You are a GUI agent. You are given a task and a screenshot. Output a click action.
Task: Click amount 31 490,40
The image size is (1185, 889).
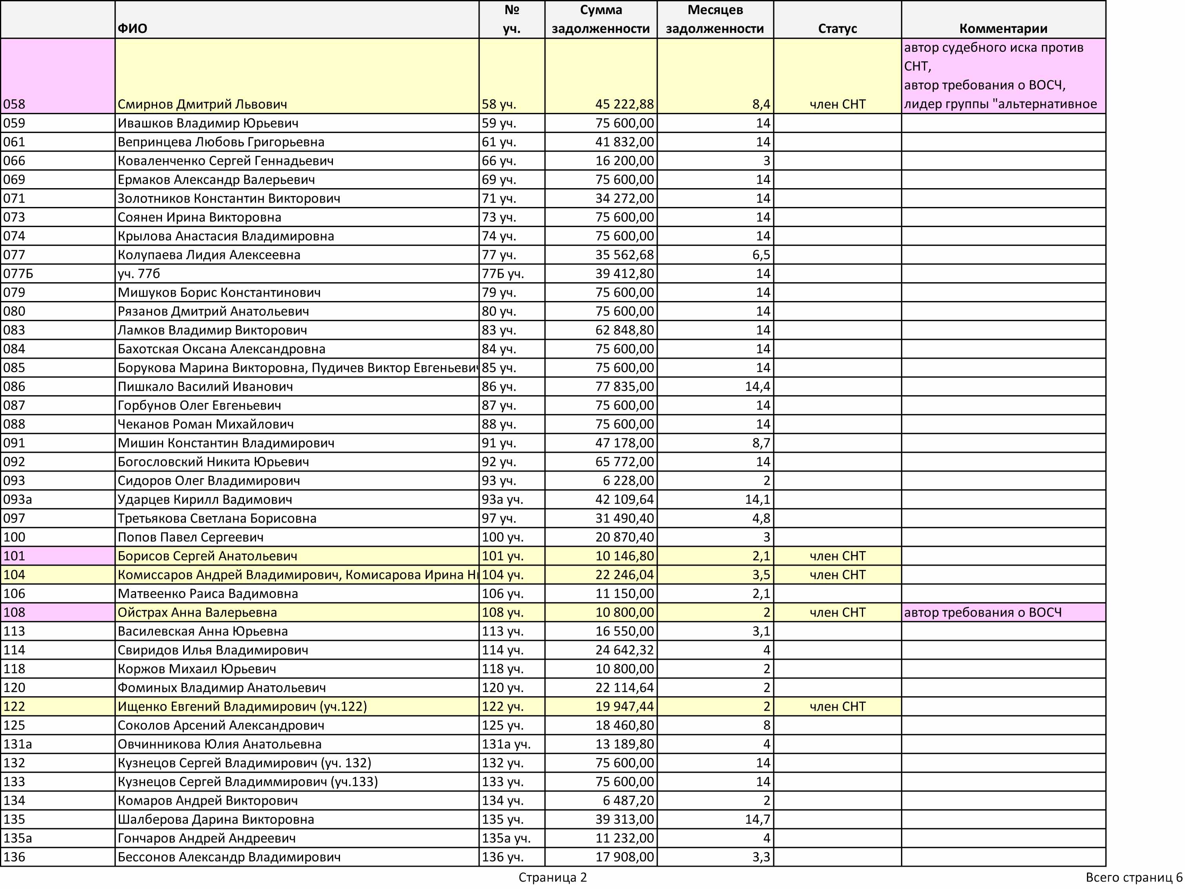tap(625, 518)
